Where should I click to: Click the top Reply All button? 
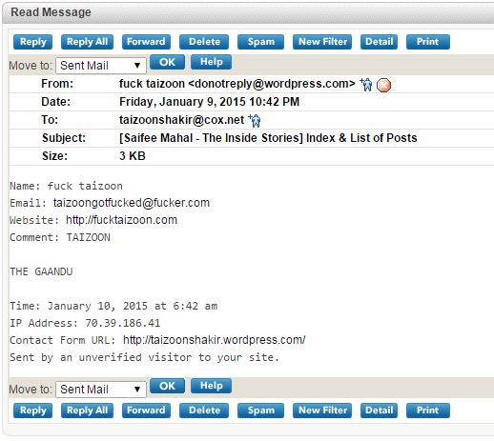(x=87, y=42)
